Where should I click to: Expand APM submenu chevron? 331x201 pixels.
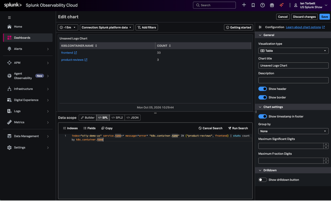click(48, 63)
